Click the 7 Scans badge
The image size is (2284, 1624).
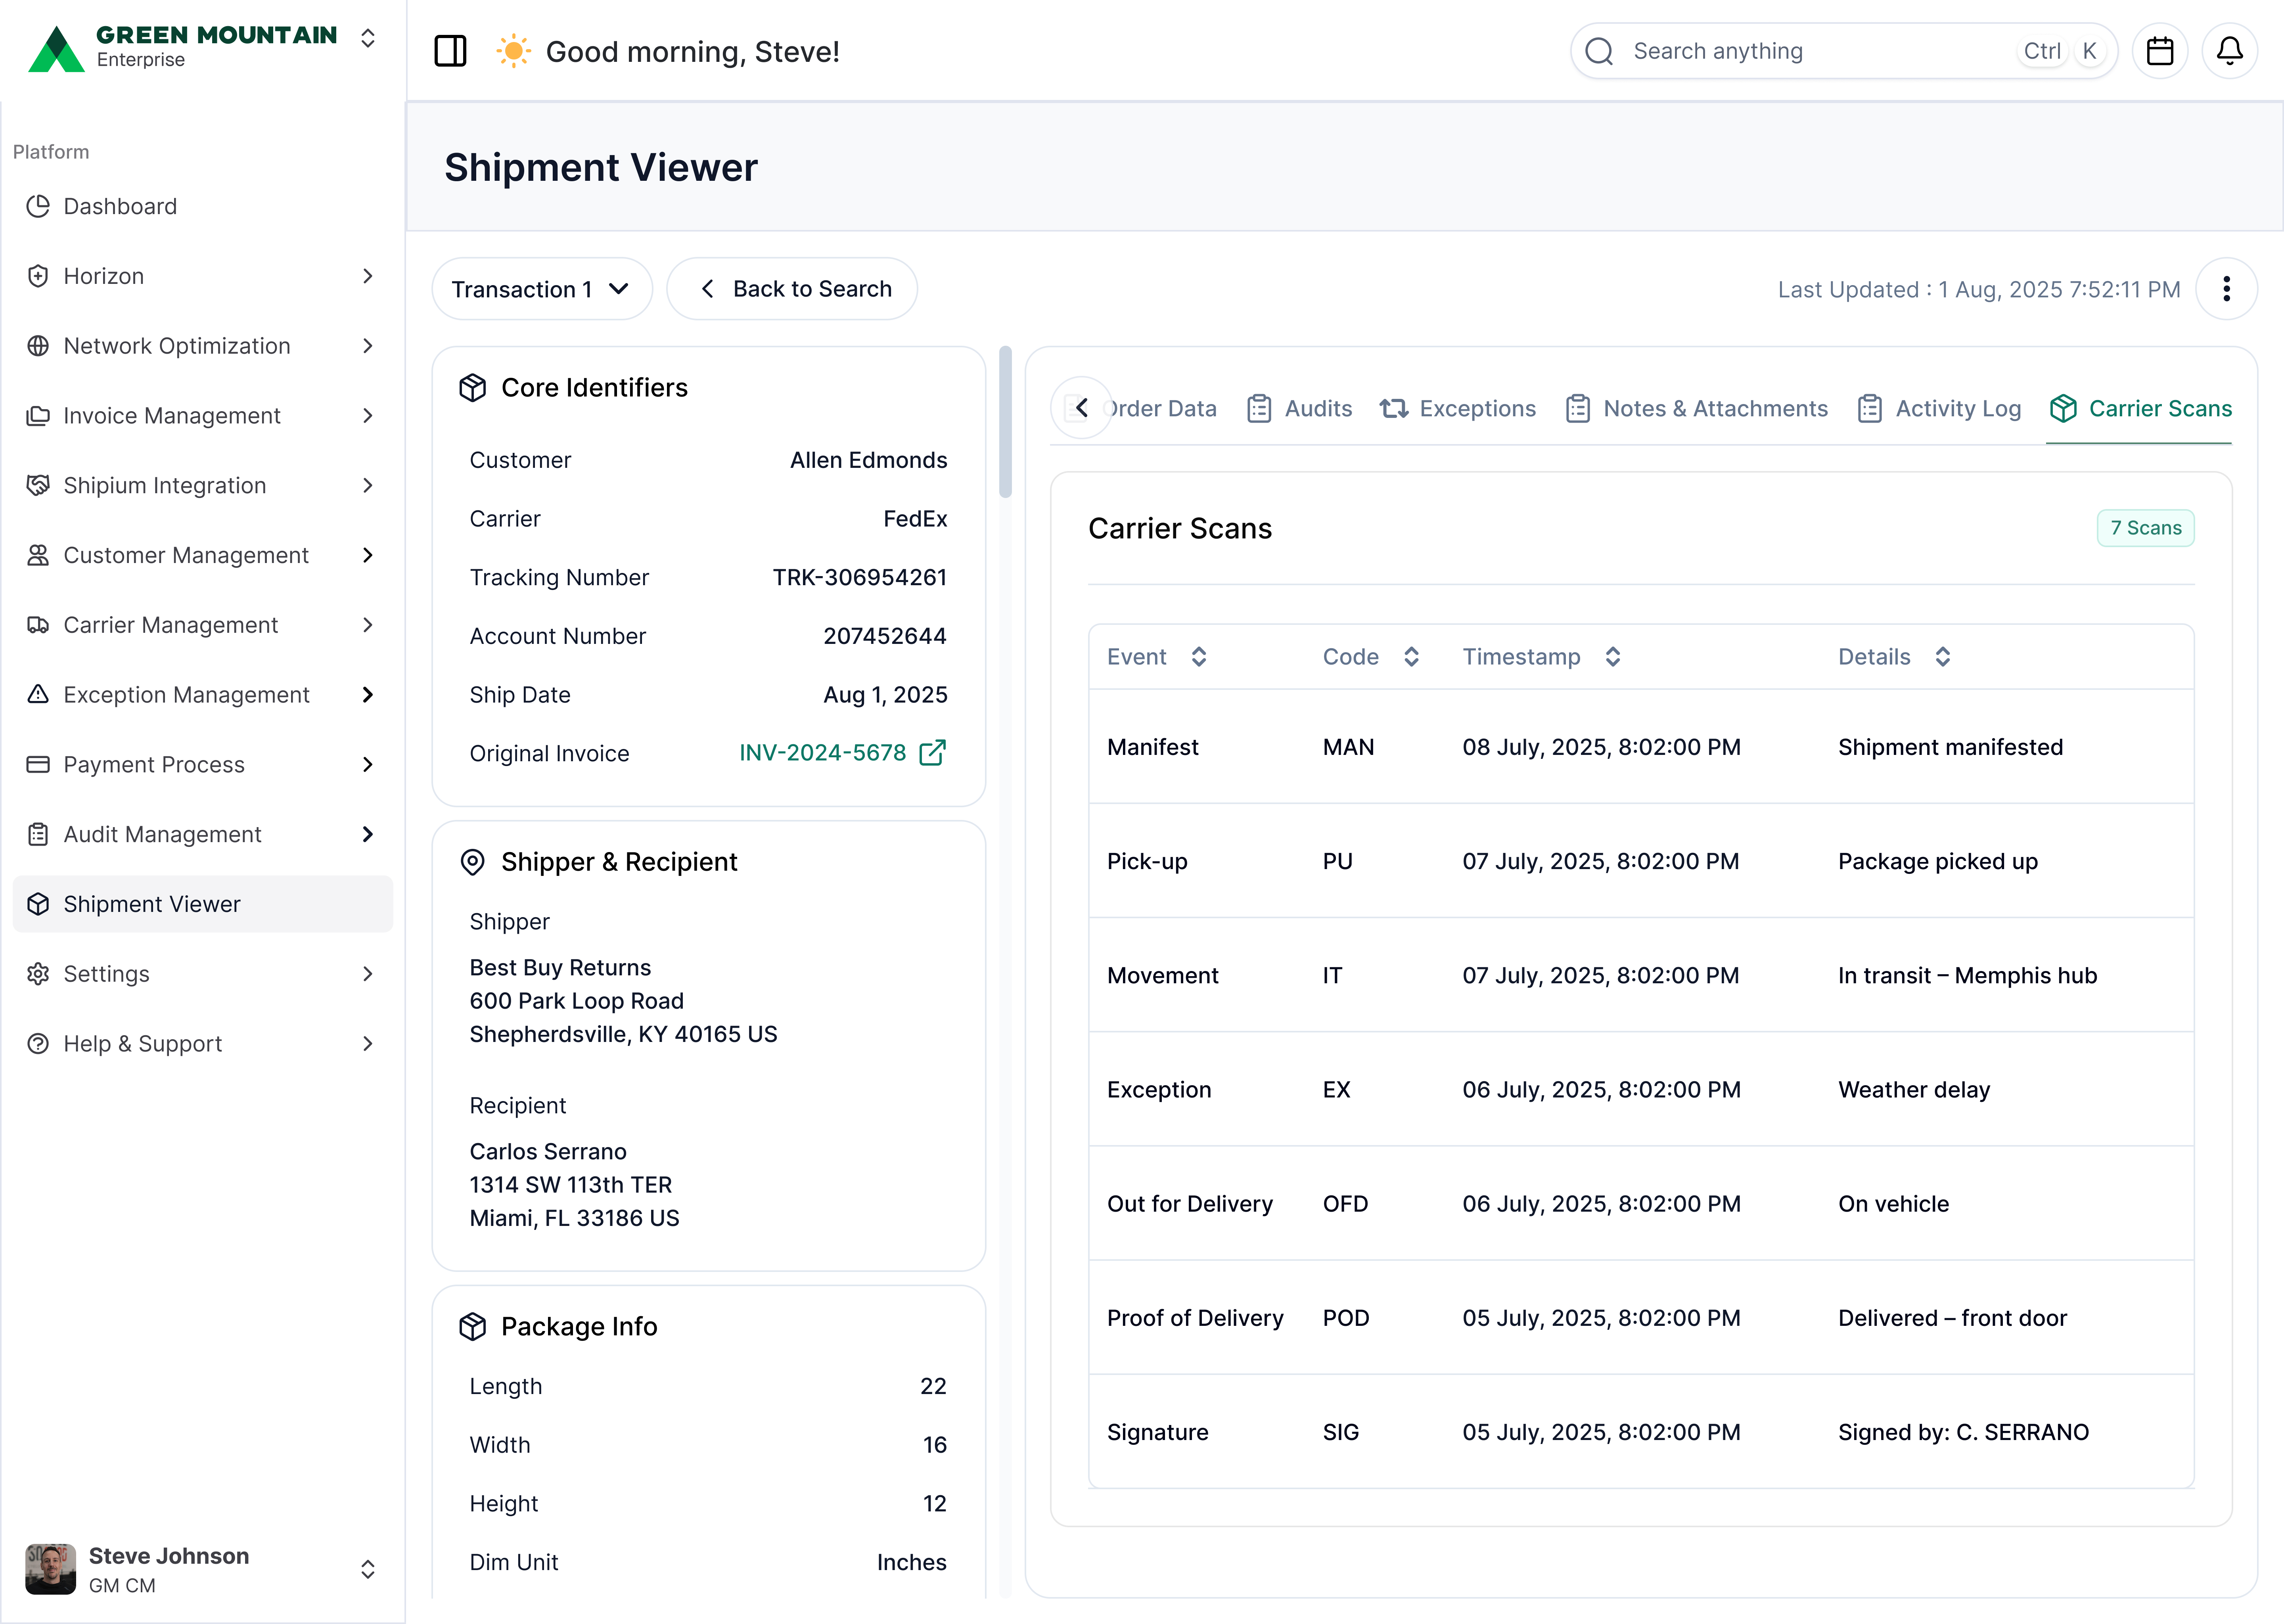[2146, 528]
